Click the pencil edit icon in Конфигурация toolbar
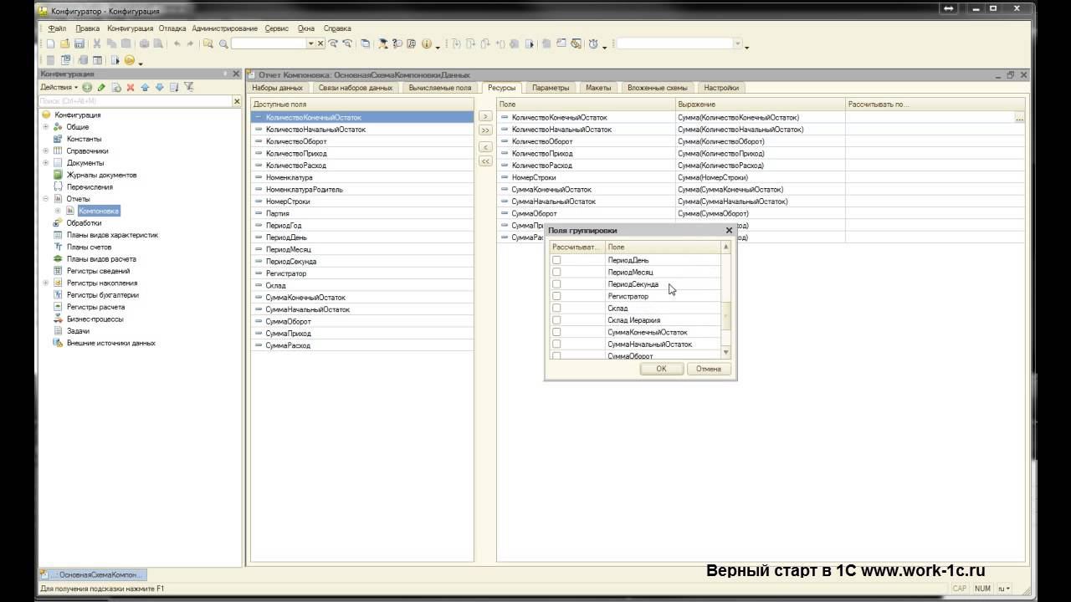The width and height of the screenshot is (1071, 602). point(101,87)
